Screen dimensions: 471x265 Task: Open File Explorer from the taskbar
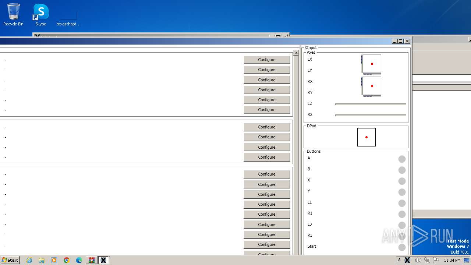pos(42,260)
